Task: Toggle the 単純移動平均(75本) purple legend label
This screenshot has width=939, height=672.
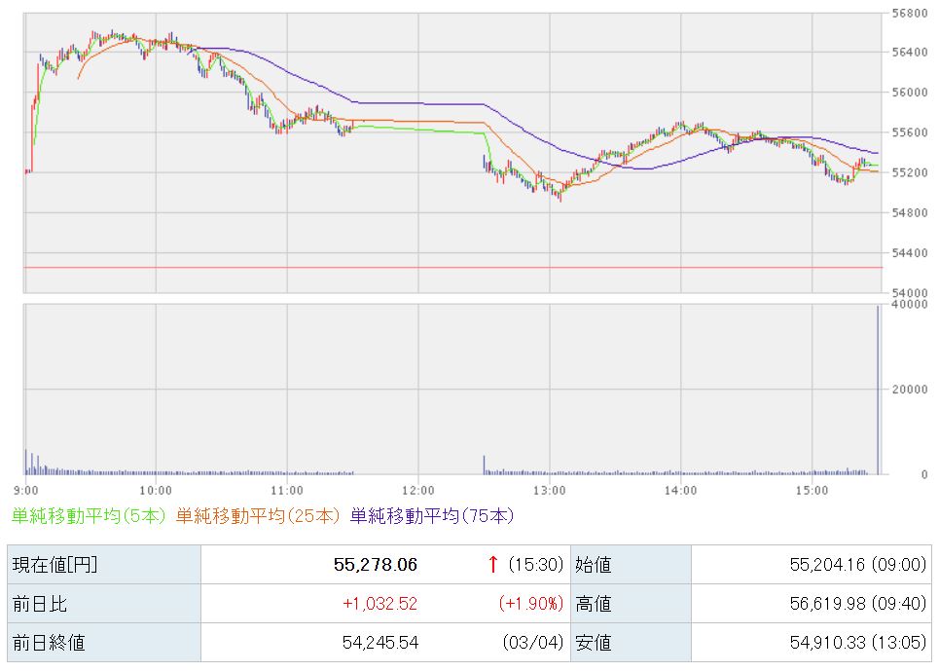Action: point(431,515)
